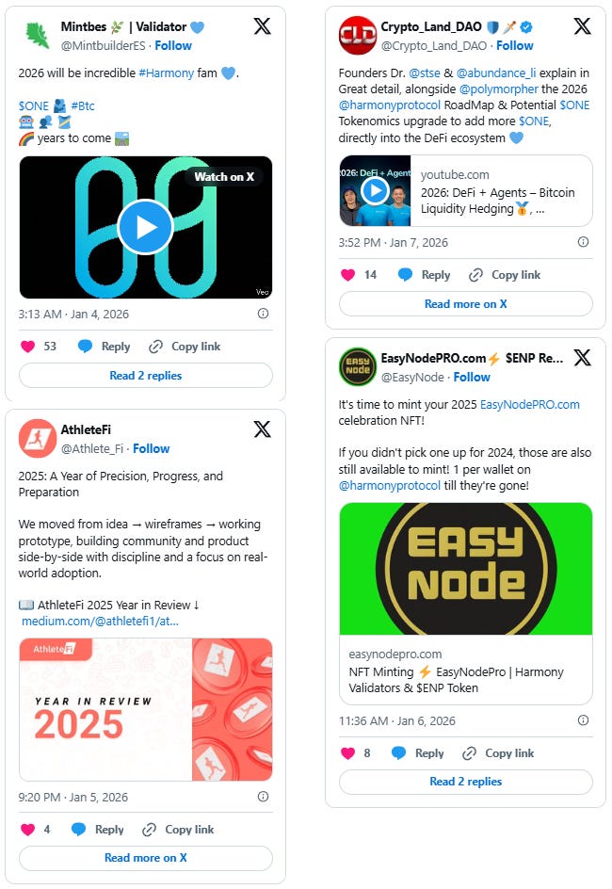Screen dimensions: 612x889
Task: Open the medium.com/@athletefi1 link
Action: [x=101, y=622]
